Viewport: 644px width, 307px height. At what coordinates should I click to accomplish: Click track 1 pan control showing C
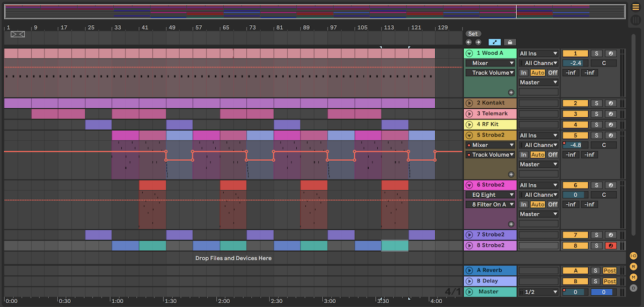604,63
